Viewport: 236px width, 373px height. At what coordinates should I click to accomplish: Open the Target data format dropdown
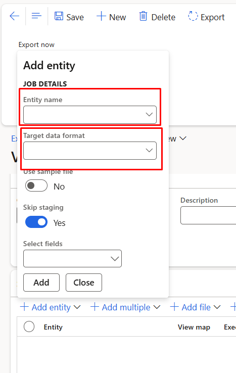point(90,151)
